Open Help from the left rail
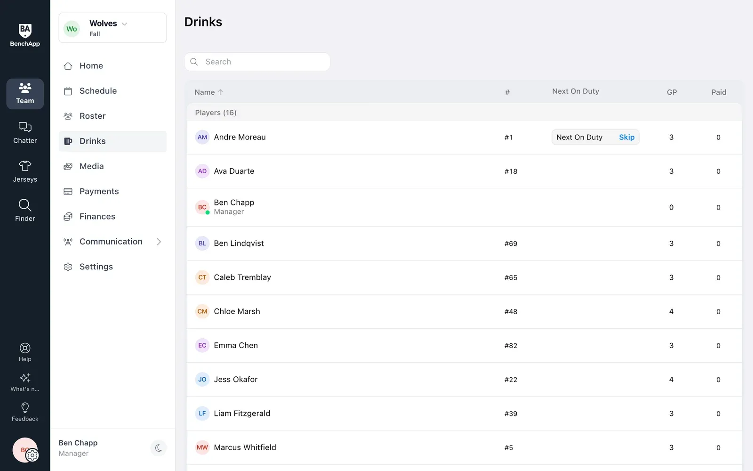The width and height of the screenshot is (753, 471). [x=25, y=352]
